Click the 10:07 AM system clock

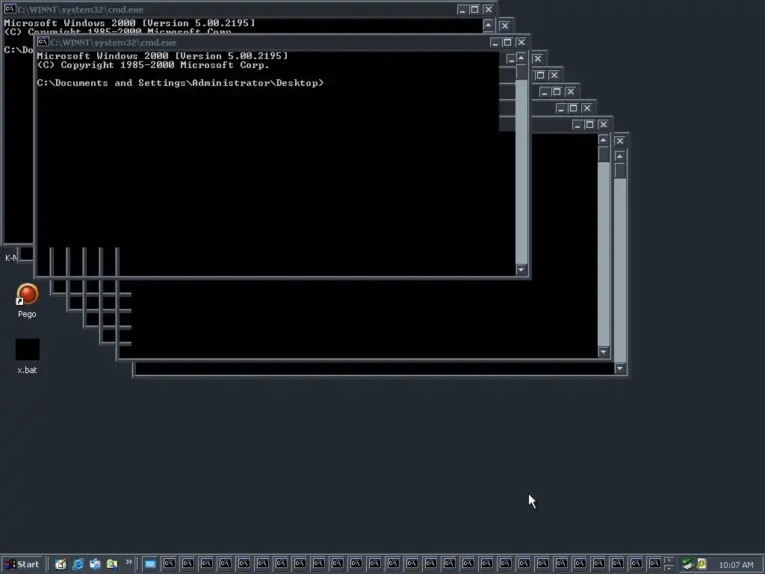pos(736,565)
